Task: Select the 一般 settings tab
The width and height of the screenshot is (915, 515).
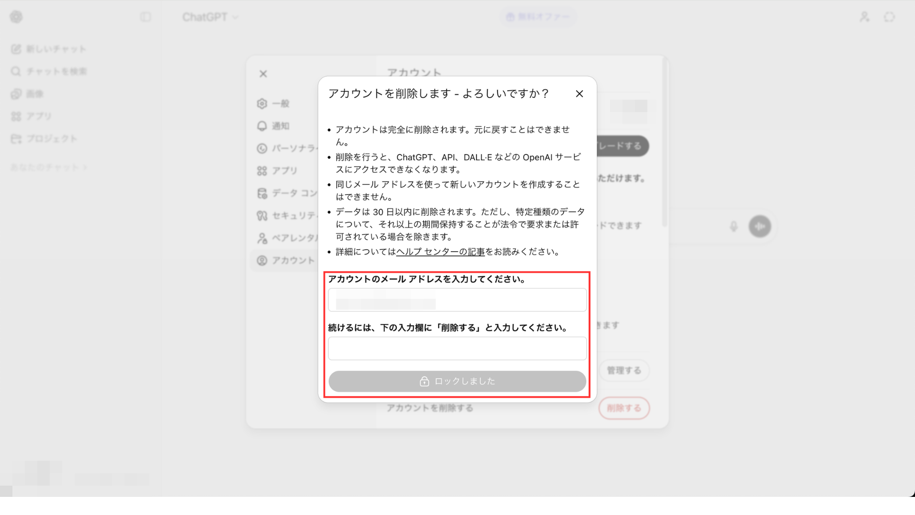Action: tap(280, 103)
